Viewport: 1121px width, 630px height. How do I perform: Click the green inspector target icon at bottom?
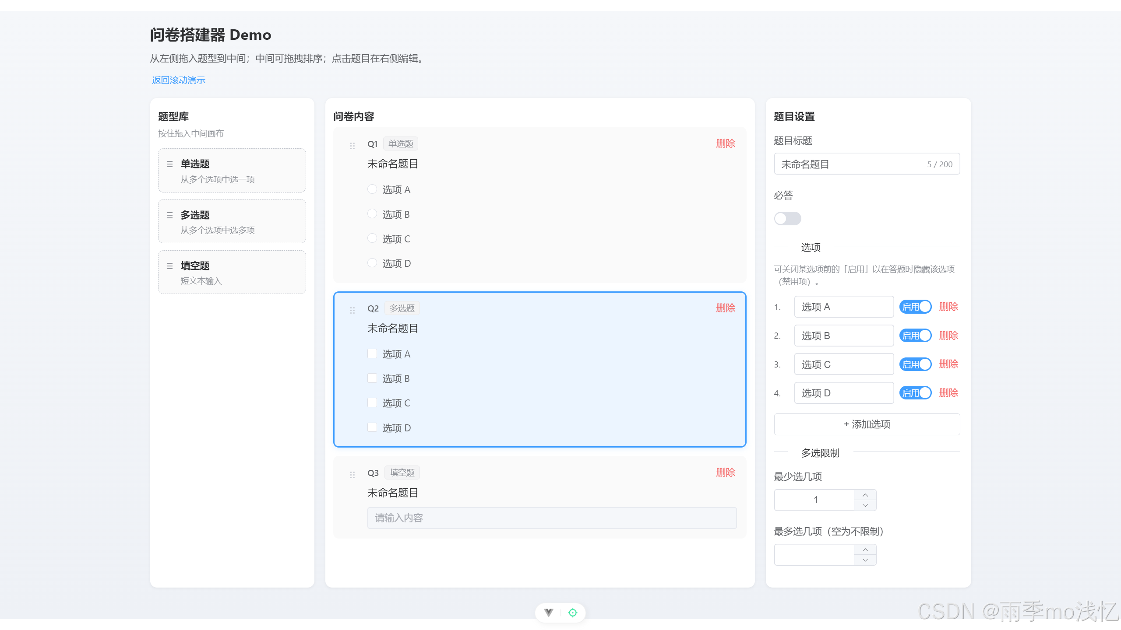coord(573,612)
